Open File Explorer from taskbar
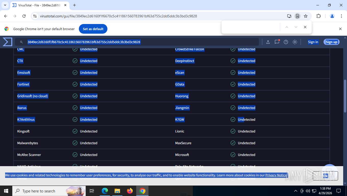Viewport: 347px width, 196px height. (x=117, y=191)
